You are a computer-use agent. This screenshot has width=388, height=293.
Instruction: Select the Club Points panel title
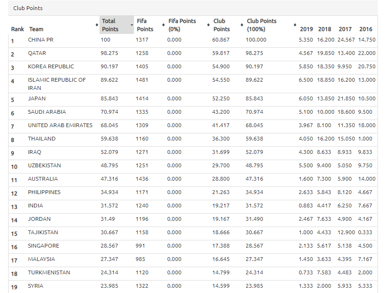(28, 8)
